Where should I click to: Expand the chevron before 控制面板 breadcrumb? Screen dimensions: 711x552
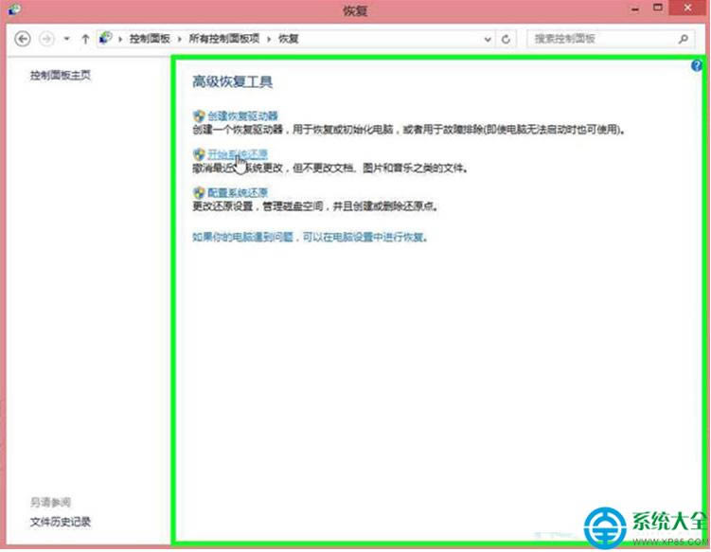(120, 39)
